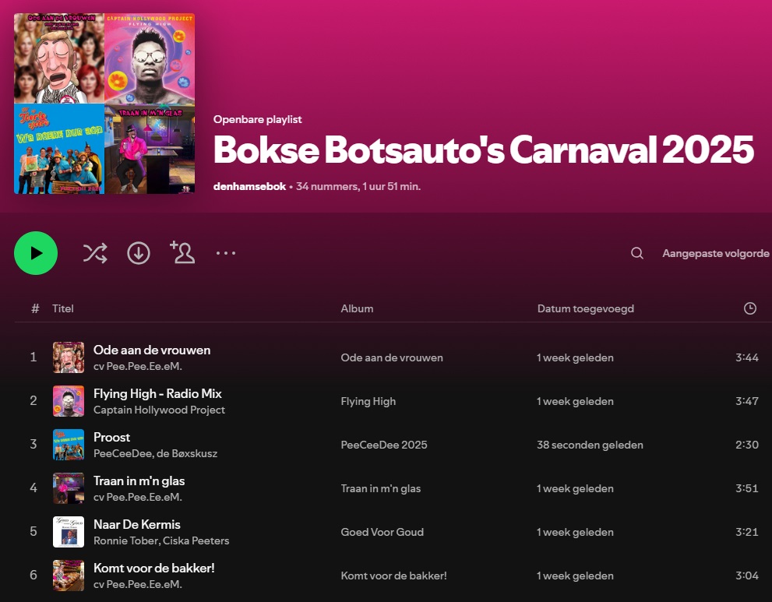Sort by Datum toegevoegd column
Image resolution: width=772 pixels, height=602 pixels.
coord(585,308)
